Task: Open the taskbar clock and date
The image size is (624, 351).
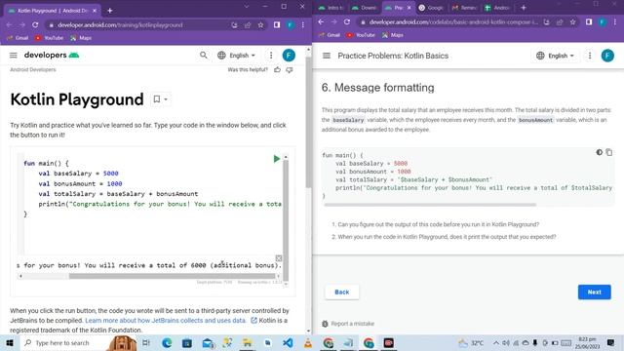Action: 587,342
